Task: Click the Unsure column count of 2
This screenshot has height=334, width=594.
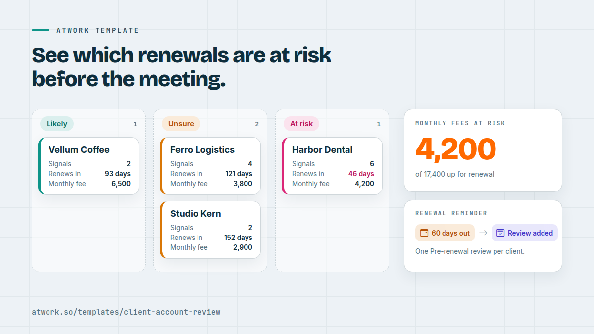Action: pos(257,124)
